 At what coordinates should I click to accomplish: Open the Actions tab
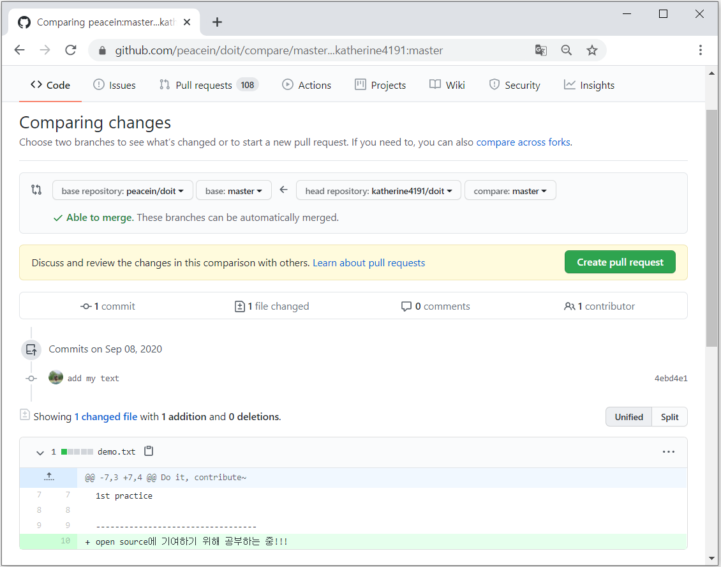[306, 85]
